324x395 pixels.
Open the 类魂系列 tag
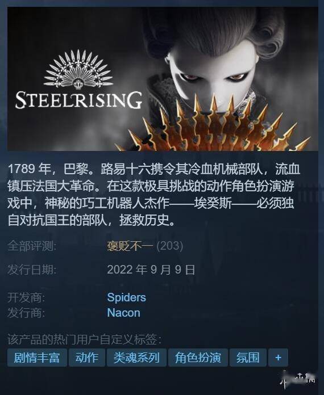pyautogui.click(x=136, y=357)
